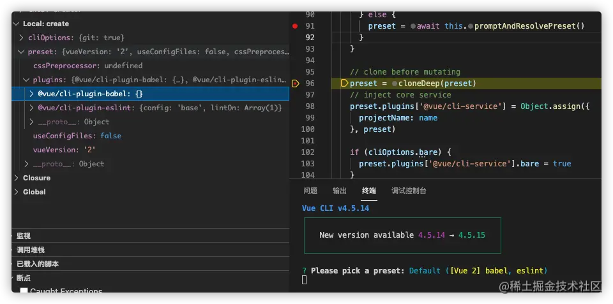Expand the __proto__ under plugins

pos(32,122)
